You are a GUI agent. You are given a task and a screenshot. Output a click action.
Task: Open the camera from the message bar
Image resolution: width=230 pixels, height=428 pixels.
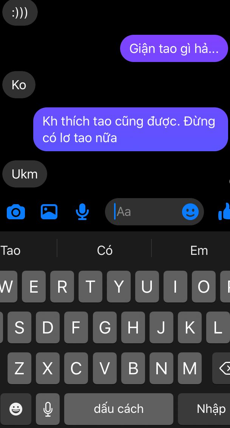click(x=16, y=212)
